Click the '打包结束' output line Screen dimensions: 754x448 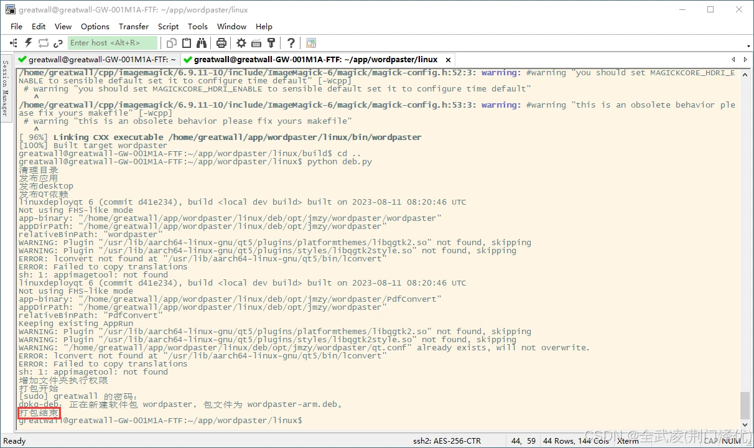[x=39, y=413]
